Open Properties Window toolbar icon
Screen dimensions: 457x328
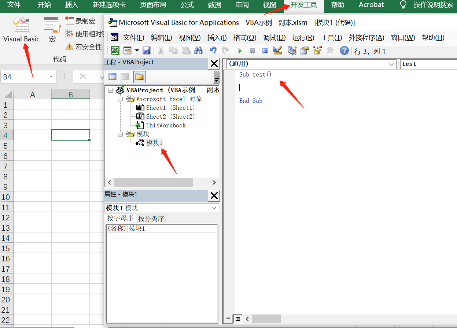coord(305,51)
